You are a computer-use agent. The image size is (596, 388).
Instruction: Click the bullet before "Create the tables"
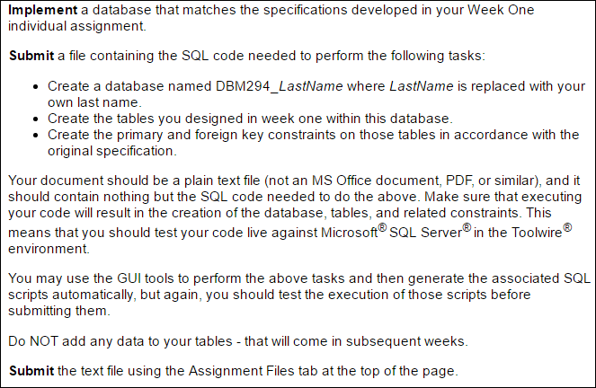point(34,119)
